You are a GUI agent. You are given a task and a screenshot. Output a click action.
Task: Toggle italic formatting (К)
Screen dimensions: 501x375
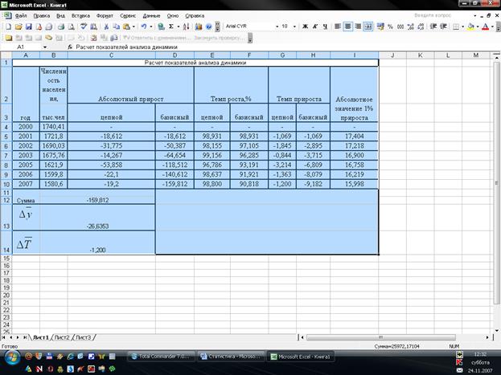pos(316,26)
